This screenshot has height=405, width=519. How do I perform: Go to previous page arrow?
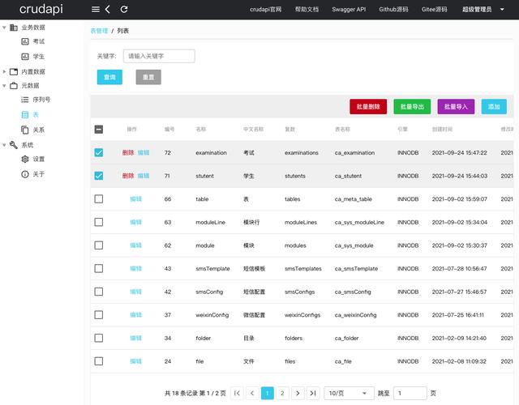pos(252,393)
